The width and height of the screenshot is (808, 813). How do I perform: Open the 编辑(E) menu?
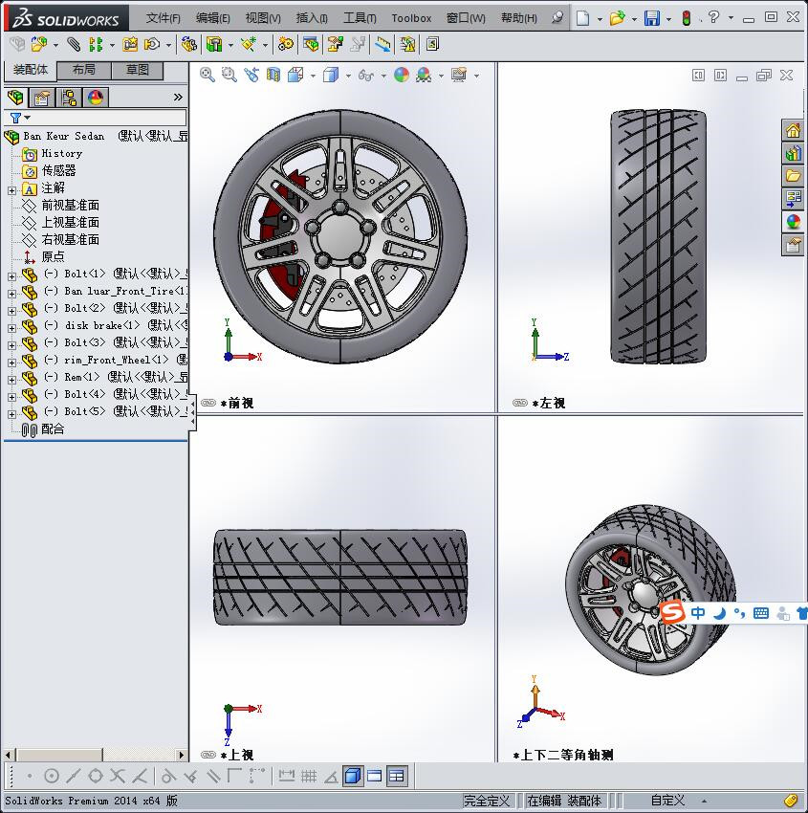coord(213,18)
